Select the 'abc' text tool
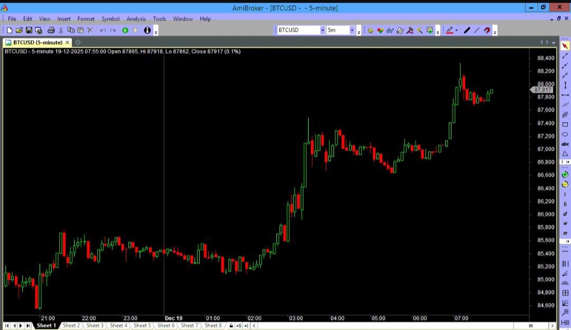The width and height of the screenshot is (571, 330). pyautogui.click(x=565, y=144)
